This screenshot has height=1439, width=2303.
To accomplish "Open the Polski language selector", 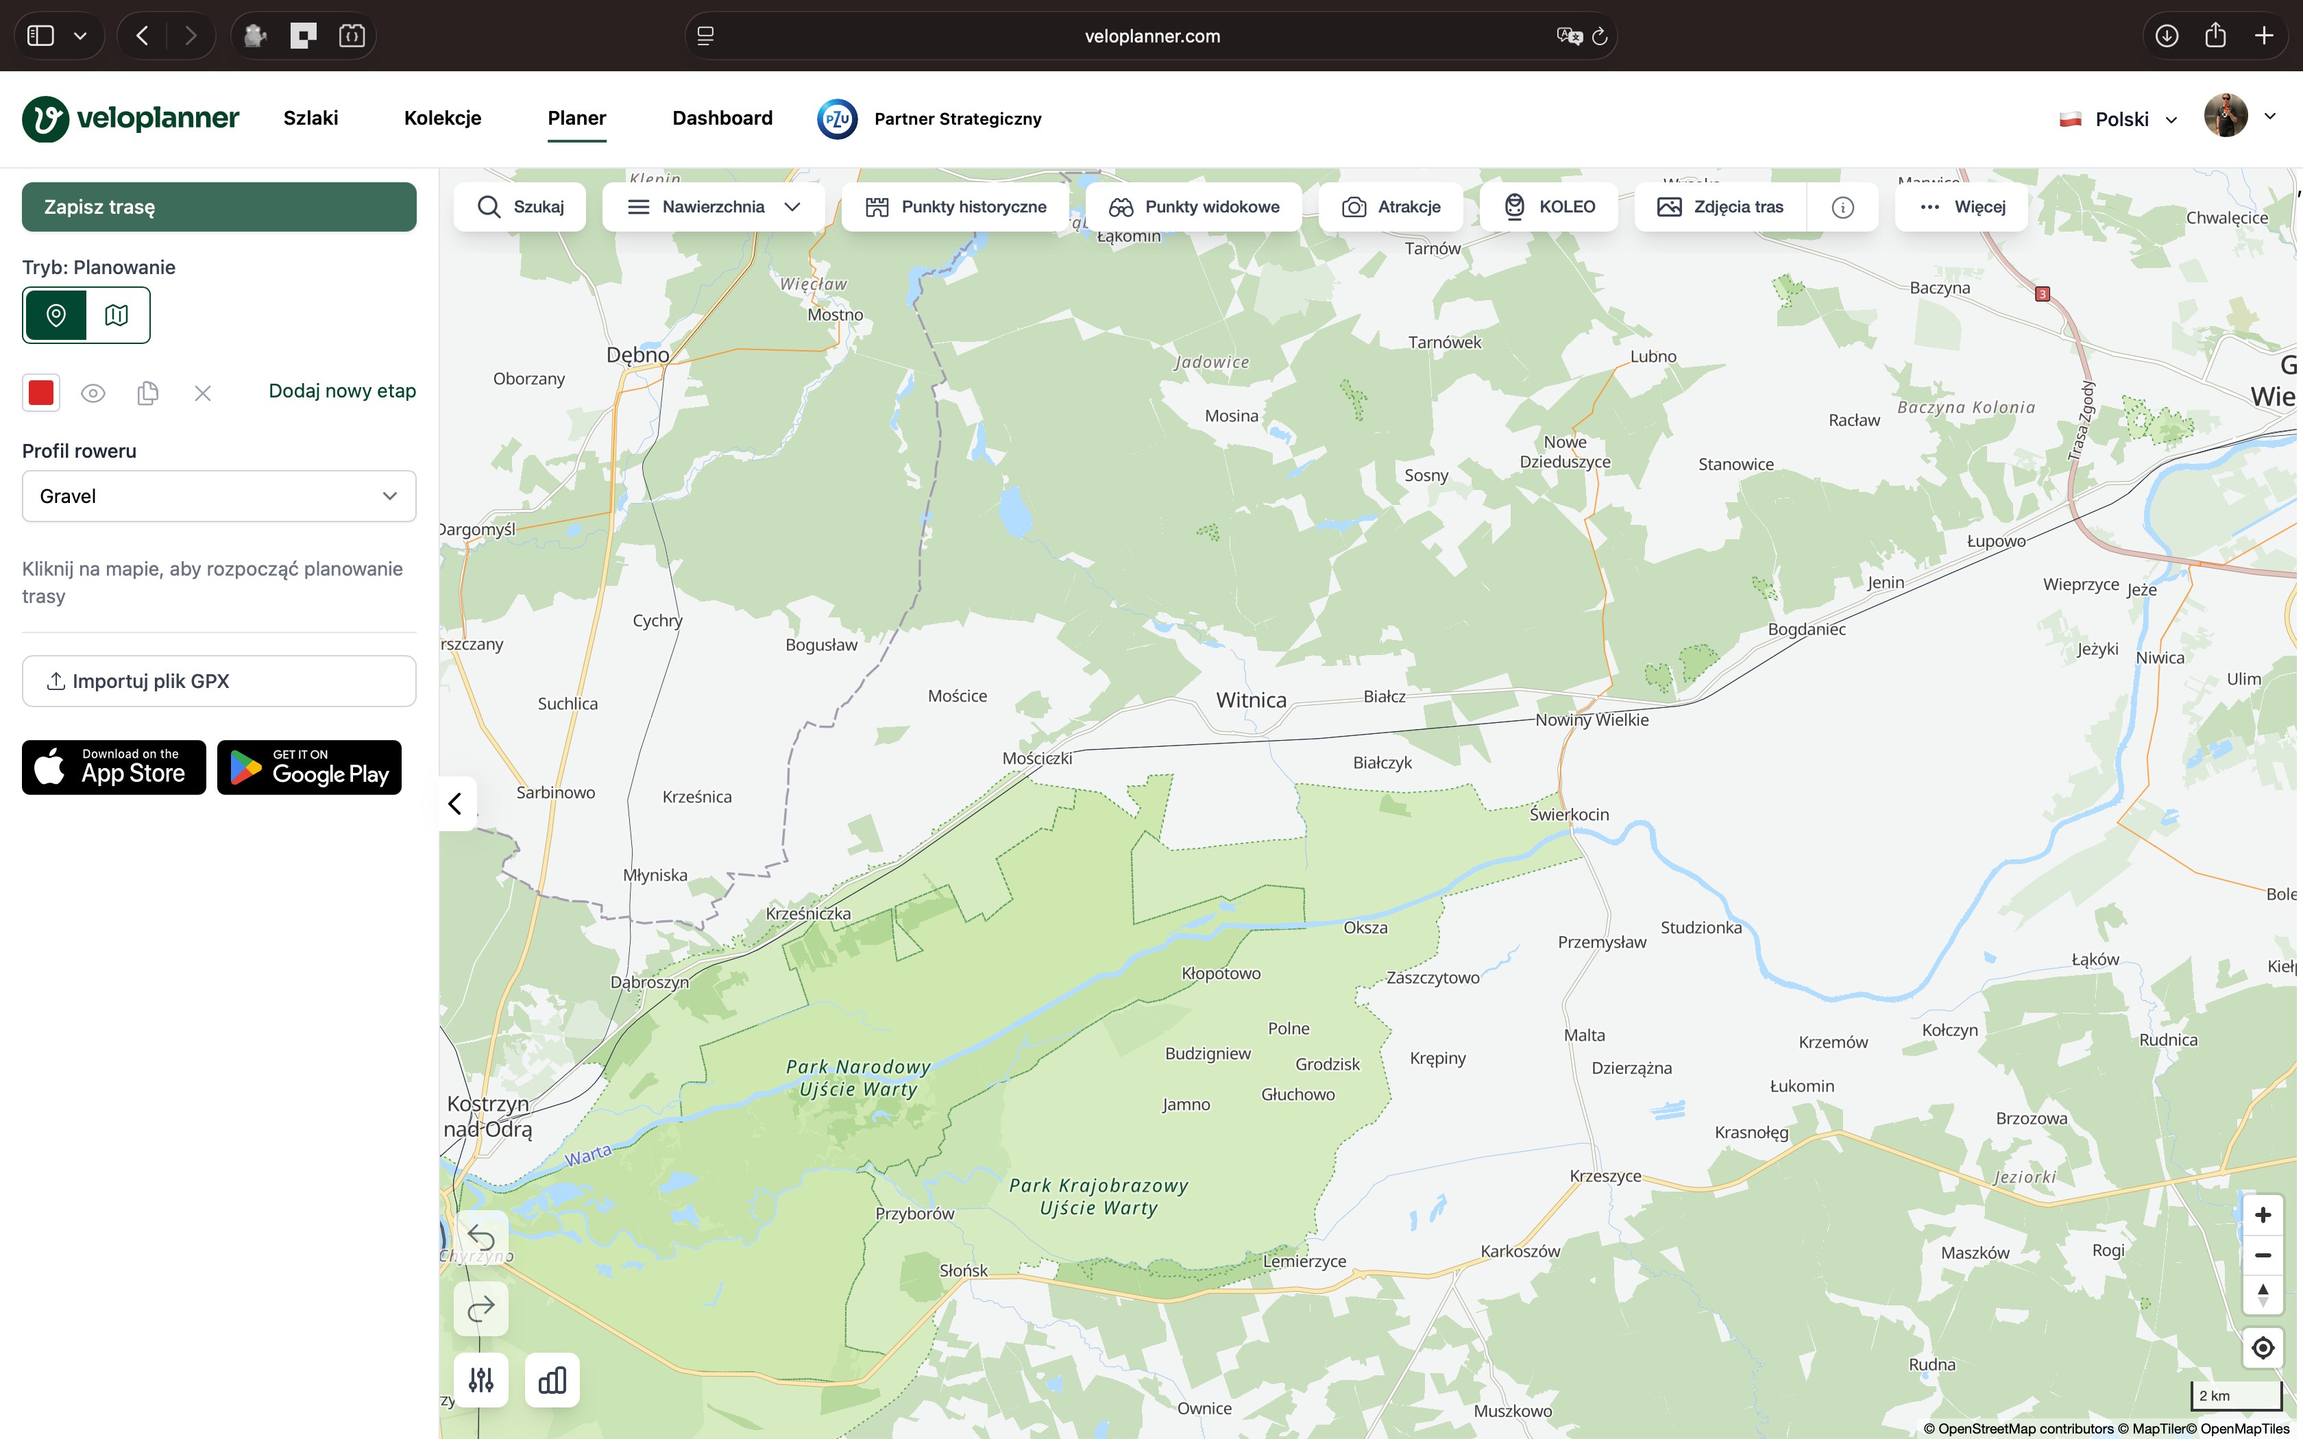I will tap(2120, 119).
